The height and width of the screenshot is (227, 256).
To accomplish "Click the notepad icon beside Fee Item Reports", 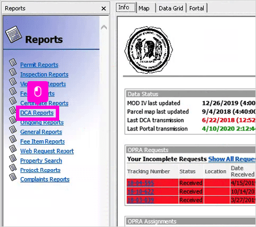I will [x=13, y=139].
